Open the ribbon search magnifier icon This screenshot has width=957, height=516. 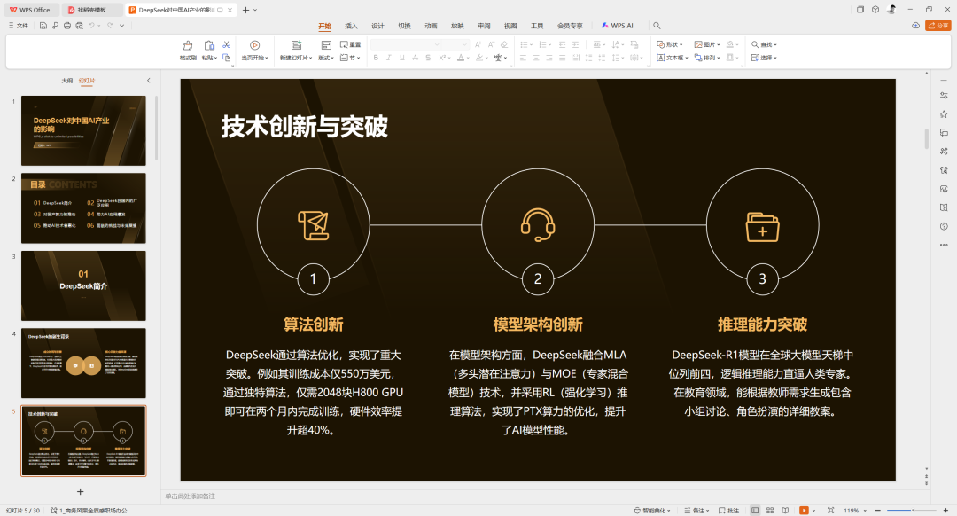[x=657, y=26]
